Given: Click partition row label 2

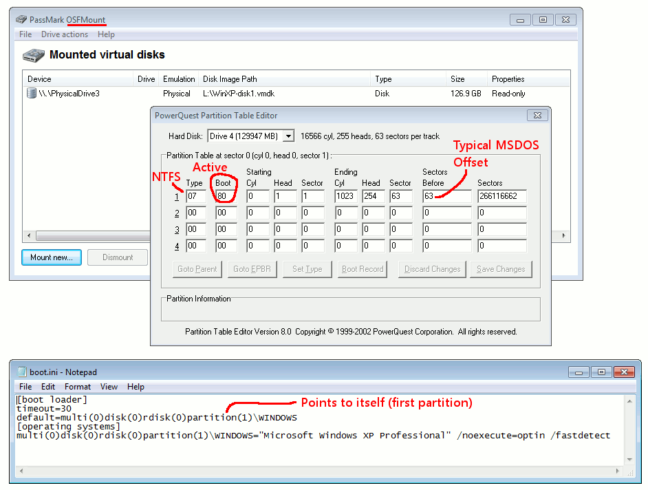Looking at the screenshot, I should pyautogui.click(x=177, y=213).
